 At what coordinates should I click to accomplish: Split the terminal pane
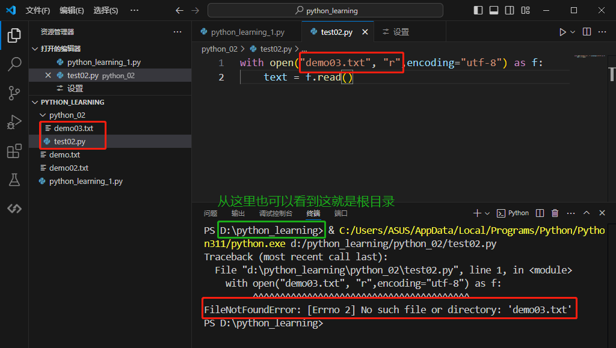tap(540, 213)
